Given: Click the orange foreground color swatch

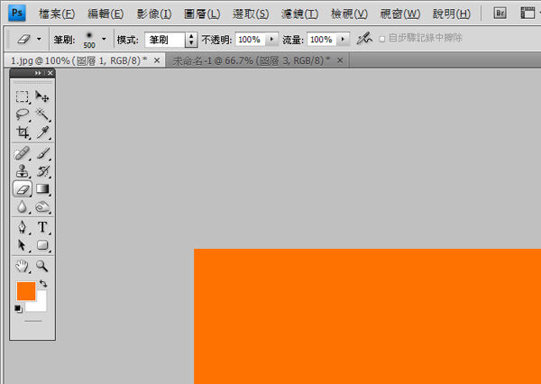Looking at the screenshot, I should (26, 291).
